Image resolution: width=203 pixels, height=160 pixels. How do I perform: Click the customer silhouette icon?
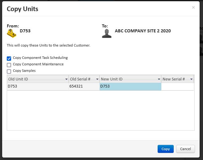107,33
